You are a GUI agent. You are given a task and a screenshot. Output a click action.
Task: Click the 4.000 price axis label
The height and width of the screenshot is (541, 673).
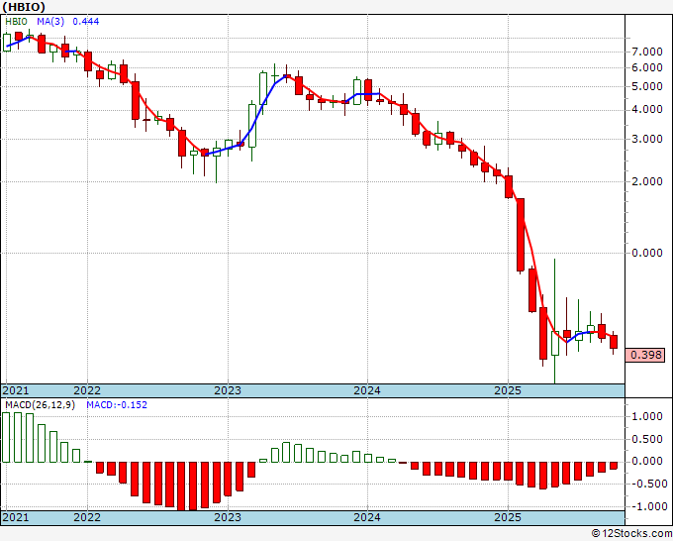point(647,110)
